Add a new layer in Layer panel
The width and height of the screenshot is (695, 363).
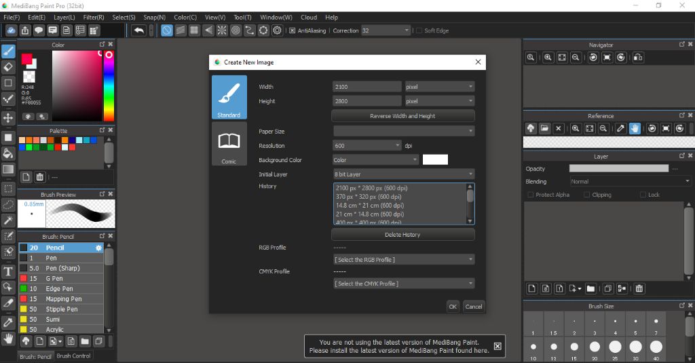click(x=532, y=288)
